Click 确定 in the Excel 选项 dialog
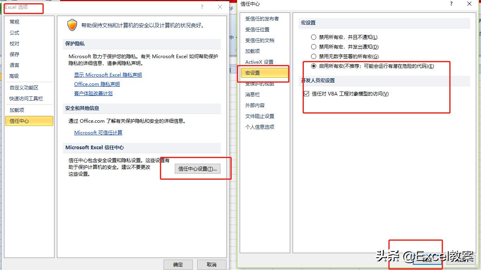 (178, 264)
